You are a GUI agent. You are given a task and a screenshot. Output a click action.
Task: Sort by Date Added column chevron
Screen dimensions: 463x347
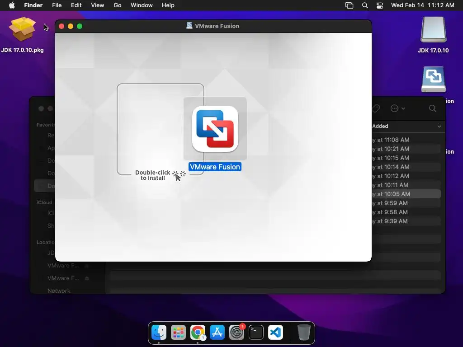pyautogui.click(x=439, y=127)
